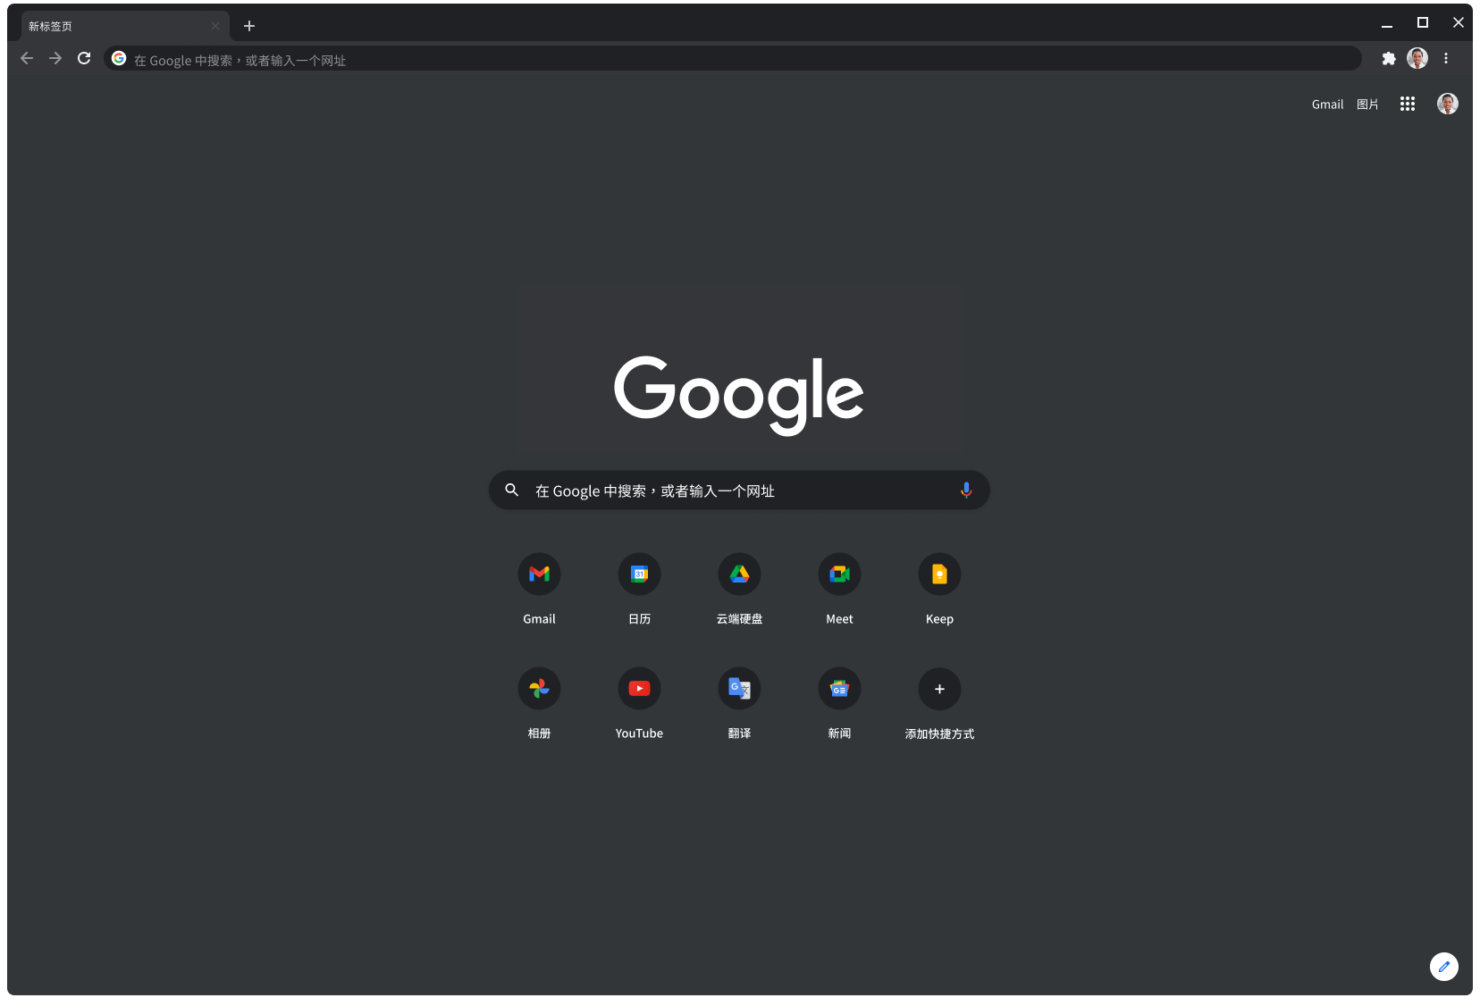Create a new tab with the plus button
The height and width of the screenshot is (1006, 1480).
249,25
